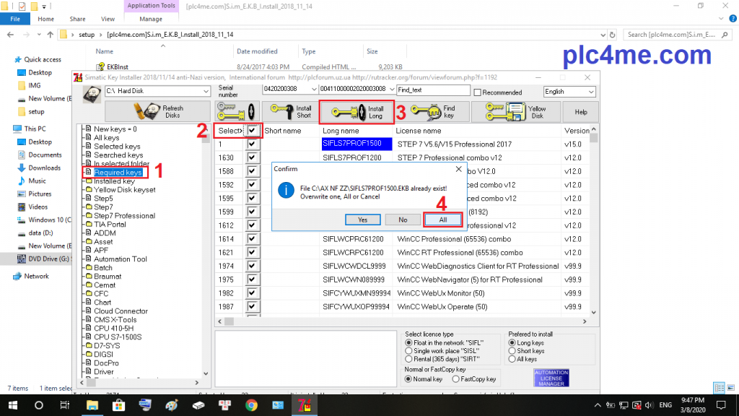Launch Automation License Manager
Image resolution: width=739 pixels, height=416 pixels.
coord(551,377)
